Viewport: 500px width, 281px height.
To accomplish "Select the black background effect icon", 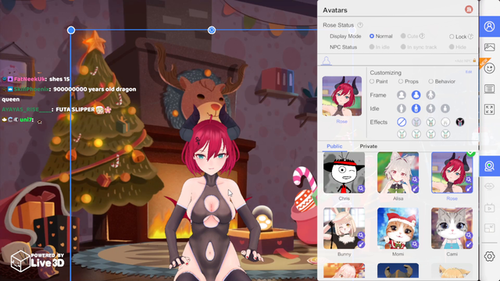I will [460, 122].
